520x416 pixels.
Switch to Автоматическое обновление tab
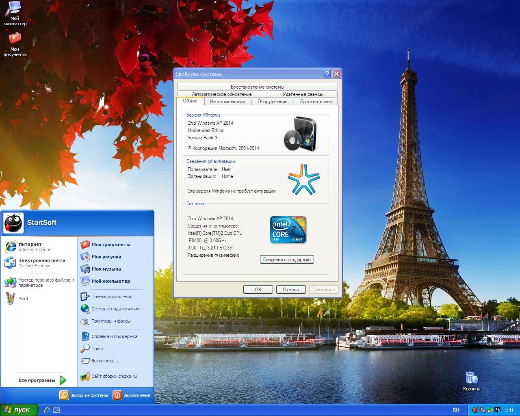[x=222, y=94]
